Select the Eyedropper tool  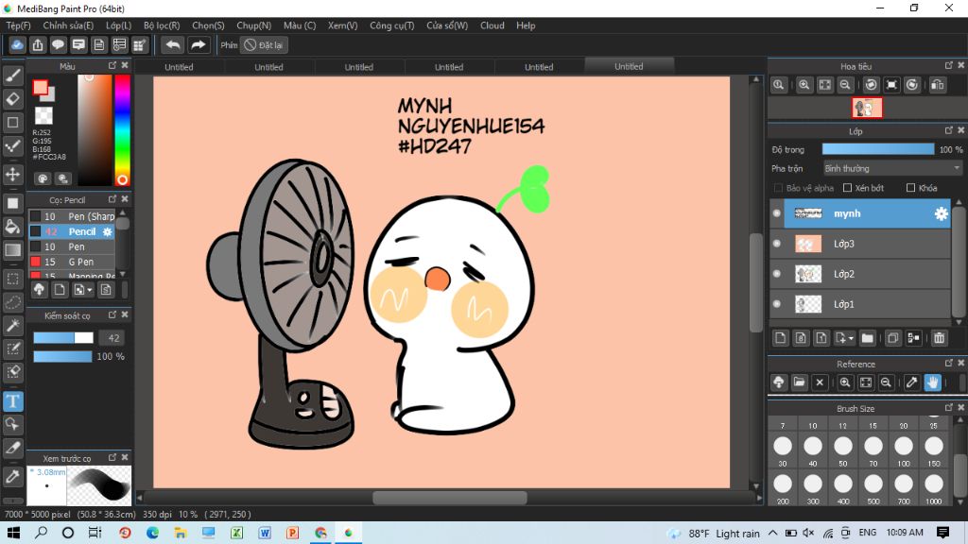[12, 476]
